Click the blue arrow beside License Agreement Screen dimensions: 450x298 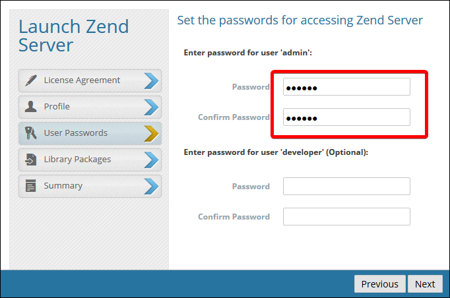point(151,80)
